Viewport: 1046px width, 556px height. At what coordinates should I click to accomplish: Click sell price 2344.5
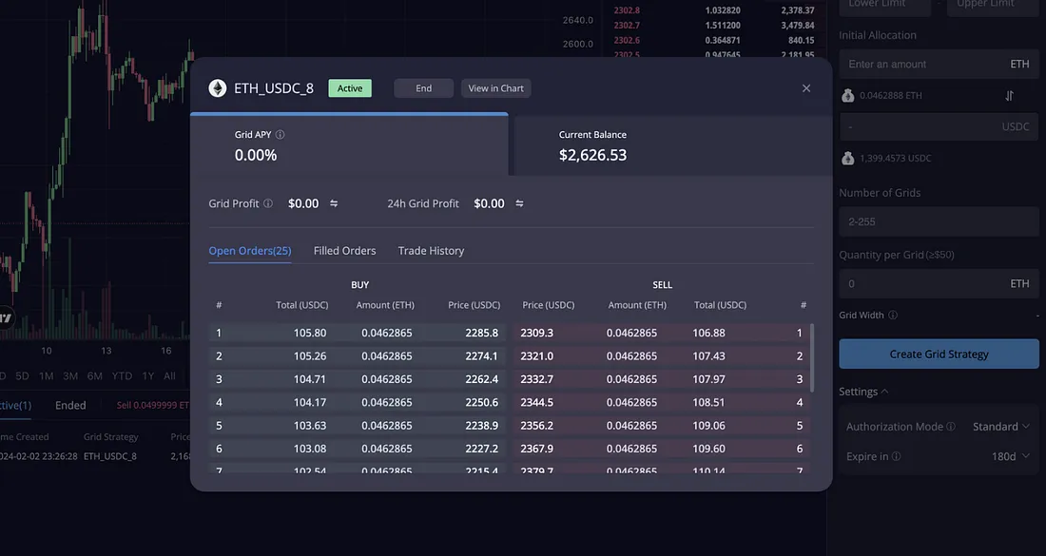click(x=537, y=403)
